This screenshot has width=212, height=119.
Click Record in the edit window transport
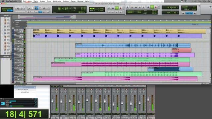[121, 8]
